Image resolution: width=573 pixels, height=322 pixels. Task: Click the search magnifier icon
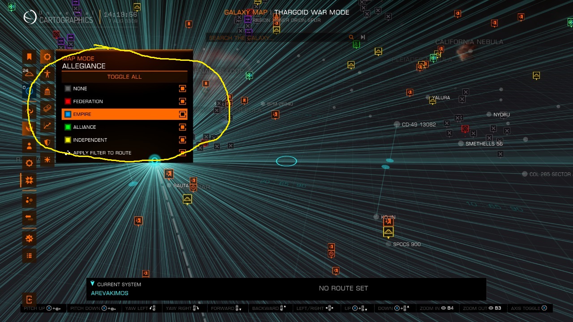[x=351, y=38]
